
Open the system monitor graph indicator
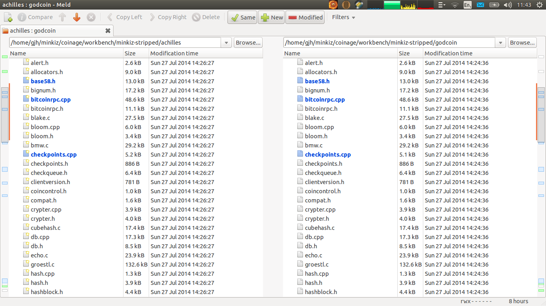point(400,5)
